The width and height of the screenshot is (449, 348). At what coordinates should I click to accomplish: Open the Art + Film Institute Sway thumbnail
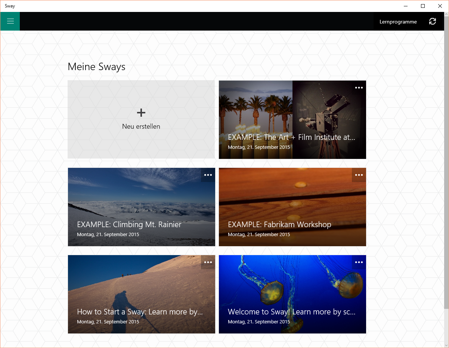click(292, 120)
